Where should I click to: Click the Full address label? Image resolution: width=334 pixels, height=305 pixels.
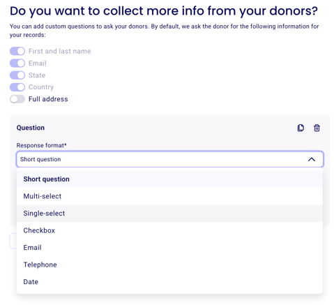pos(48,99)
